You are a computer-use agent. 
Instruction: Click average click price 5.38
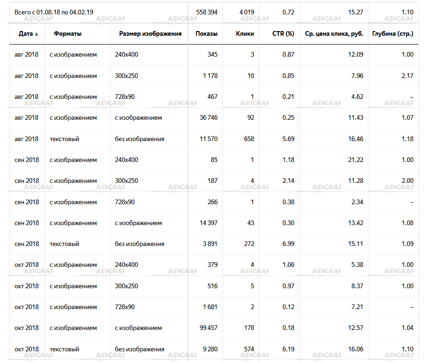357,265
